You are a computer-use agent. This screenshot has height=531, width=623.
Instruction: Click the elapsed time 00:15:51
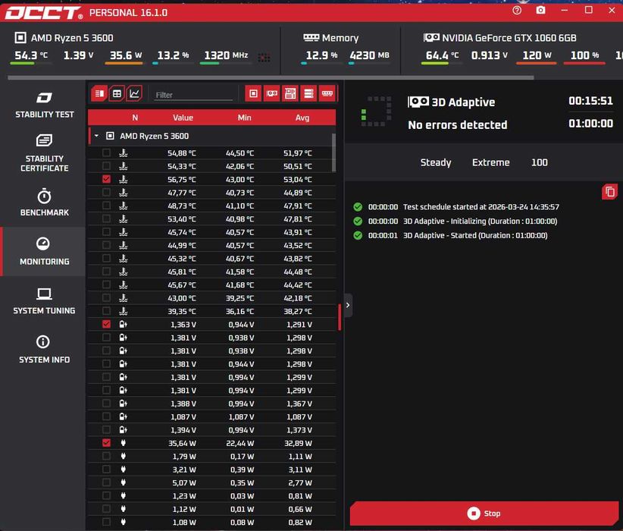pyautogui.click(x=590, y=101)
